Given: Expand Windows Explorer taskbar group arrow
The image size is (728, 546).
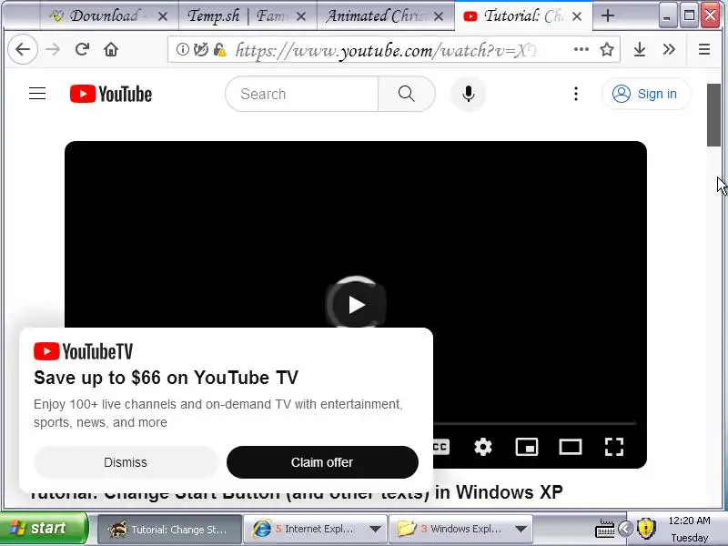Looking at the screenshot, I should [521, 529].
